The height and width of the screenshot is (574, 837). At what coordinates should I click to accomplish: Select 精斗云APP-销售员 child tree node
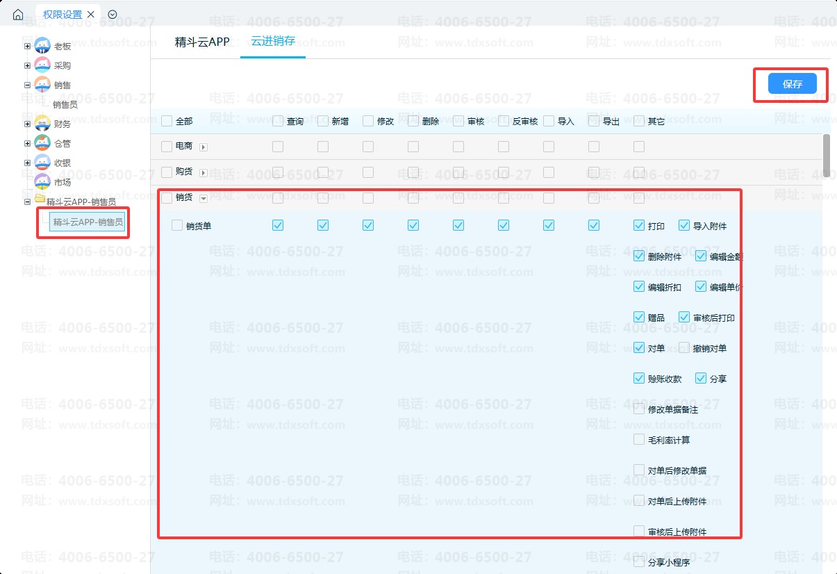(88, 222)
